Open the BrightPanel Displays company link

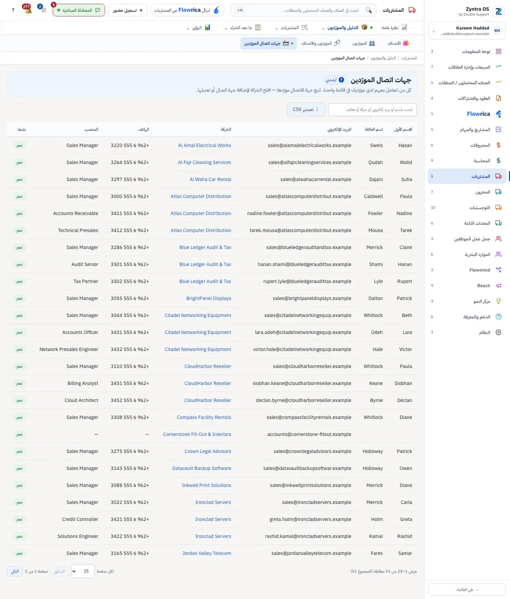coord(208,298)
